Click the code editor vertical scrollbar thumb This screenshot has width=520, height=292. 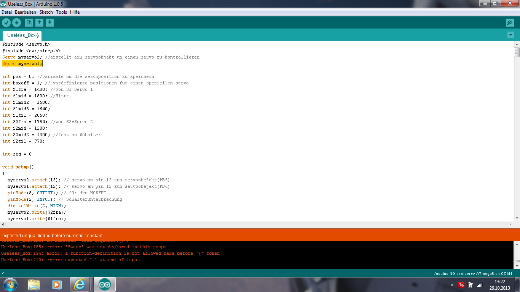click(x=517, y=52)
